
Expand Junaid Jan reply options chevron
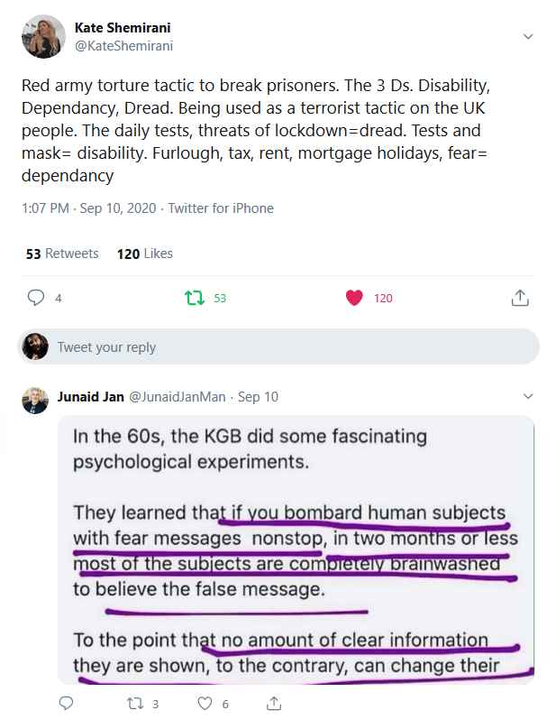pyautogui.click(x=528, y=397)
